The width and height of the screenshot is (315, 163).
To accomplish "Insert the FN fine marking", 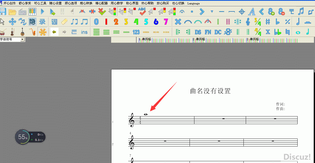I will [208, 32].
